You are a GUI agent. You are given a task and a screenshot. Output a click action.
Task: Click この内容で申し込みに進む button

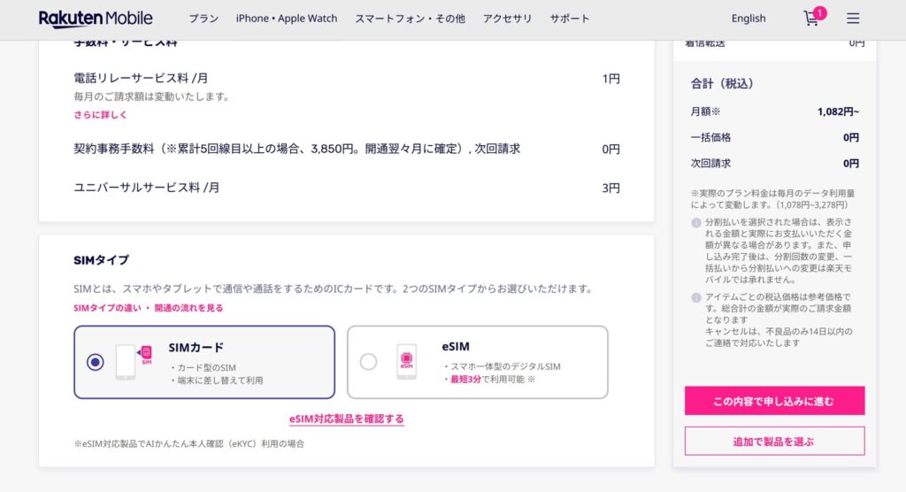(x=774, y=401)
